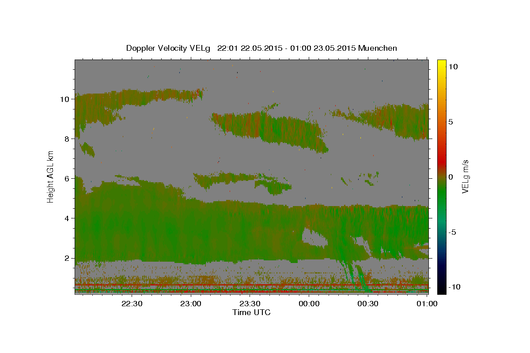Screen dimensions: 530x353
Task: Click the yellow top of the colorbar
Action: (x=441, y=63)
